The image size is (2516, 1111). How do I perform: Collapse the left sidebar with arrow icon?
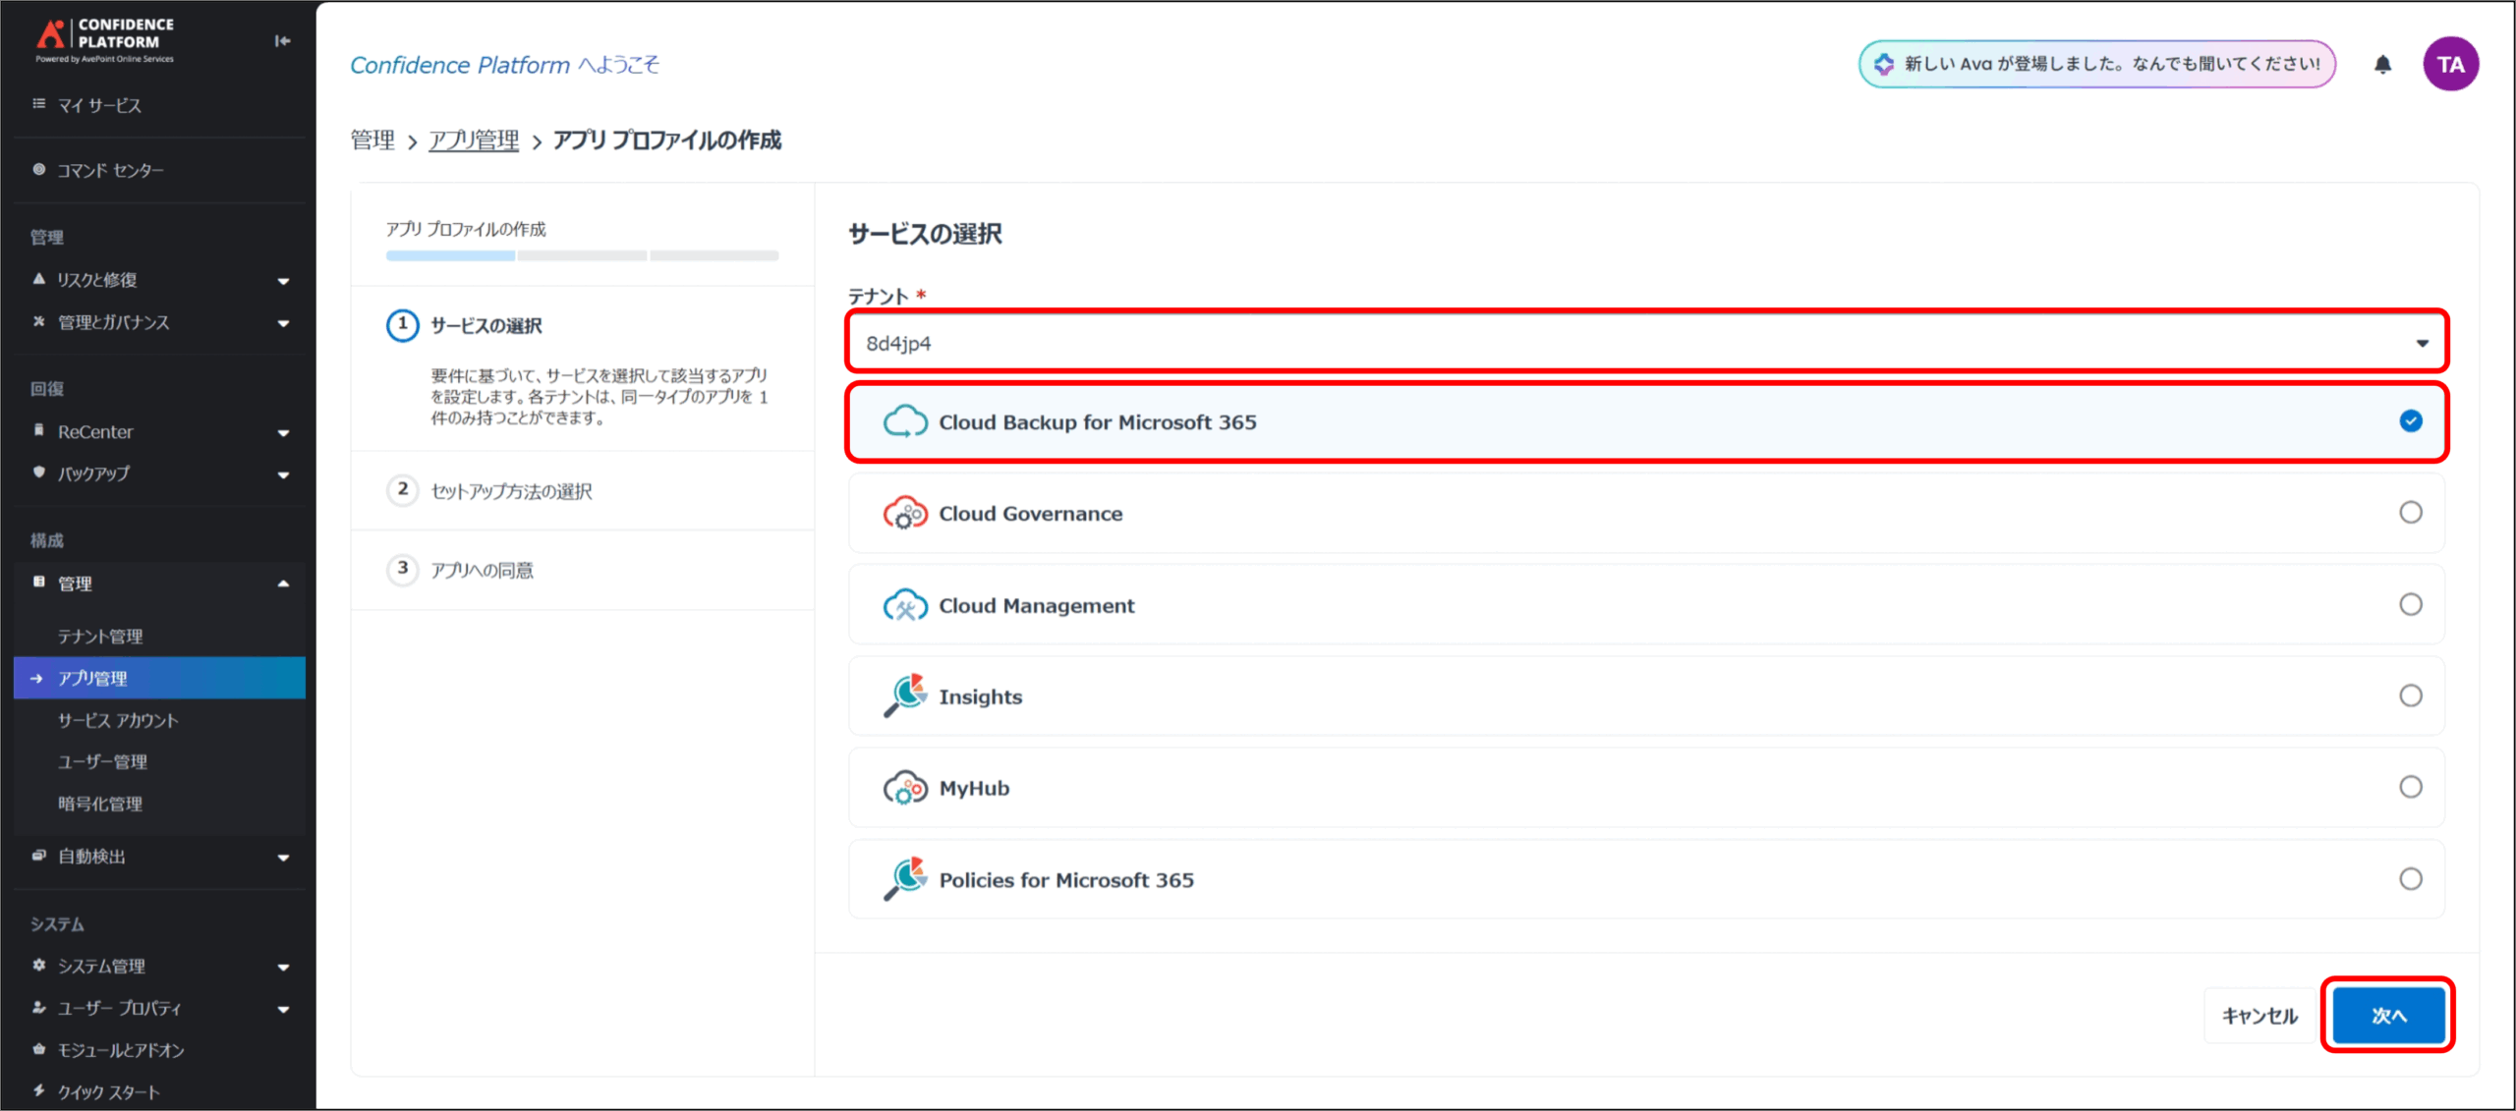click(x=282, y=40)
